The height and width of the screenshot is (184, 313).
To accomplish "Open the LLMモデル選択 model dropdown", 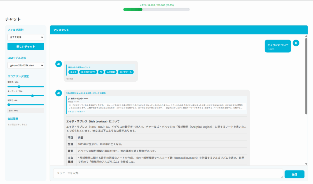I will 26,65.
